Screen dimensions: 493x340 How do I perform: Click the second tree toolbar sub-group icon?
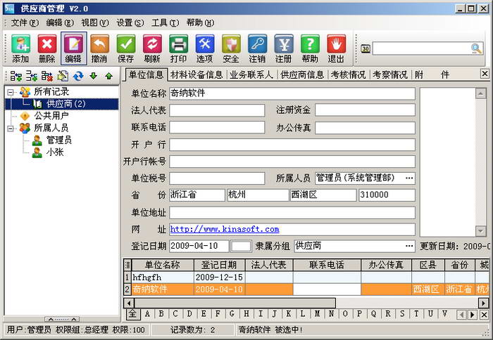32,76
